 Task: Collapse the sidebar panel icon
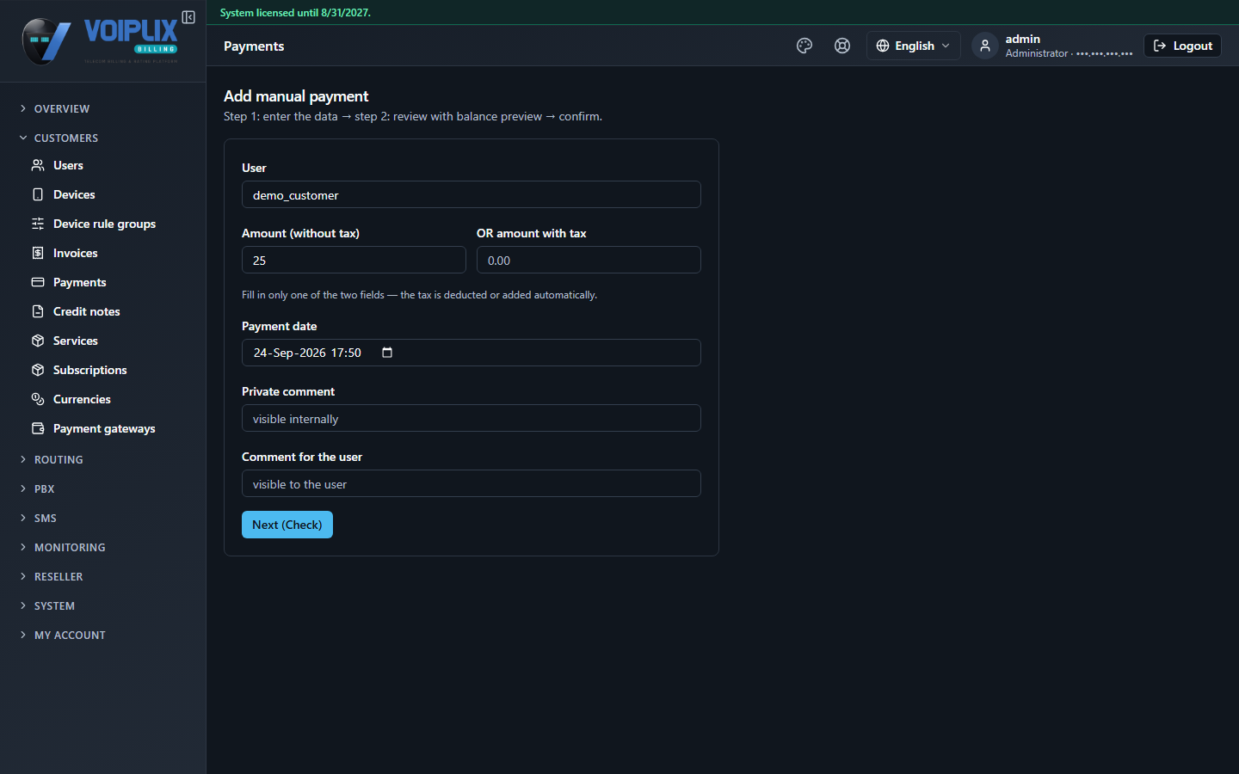(x=188, y=17)
